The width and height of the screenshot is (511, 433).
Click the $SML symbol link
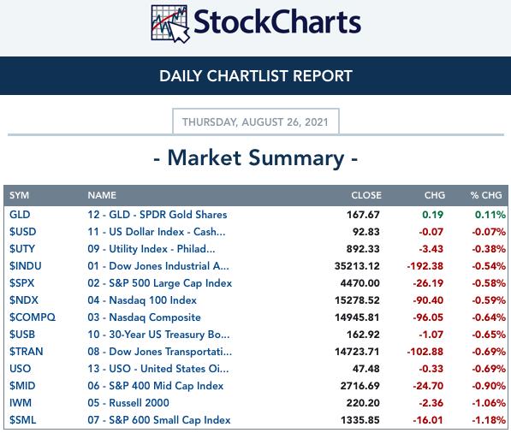point(23,420)
